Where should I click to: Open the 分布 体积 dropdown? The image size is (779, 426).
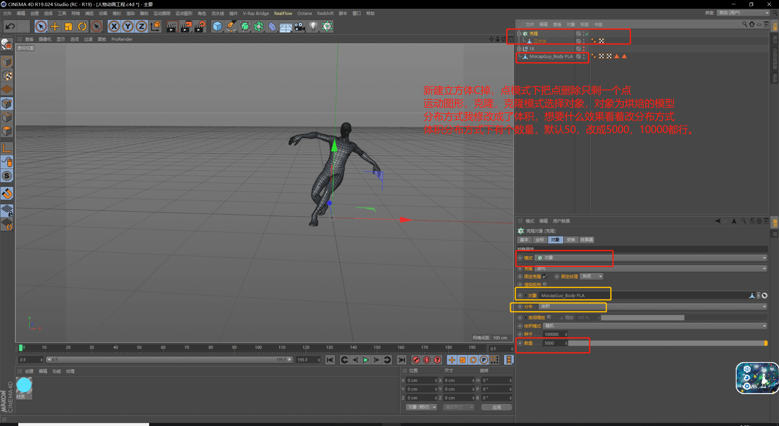(x=653, y=306)
